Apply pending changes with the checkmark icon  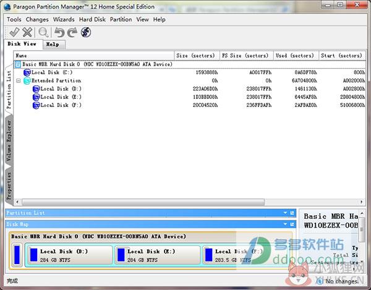click(x=14, y=32)
